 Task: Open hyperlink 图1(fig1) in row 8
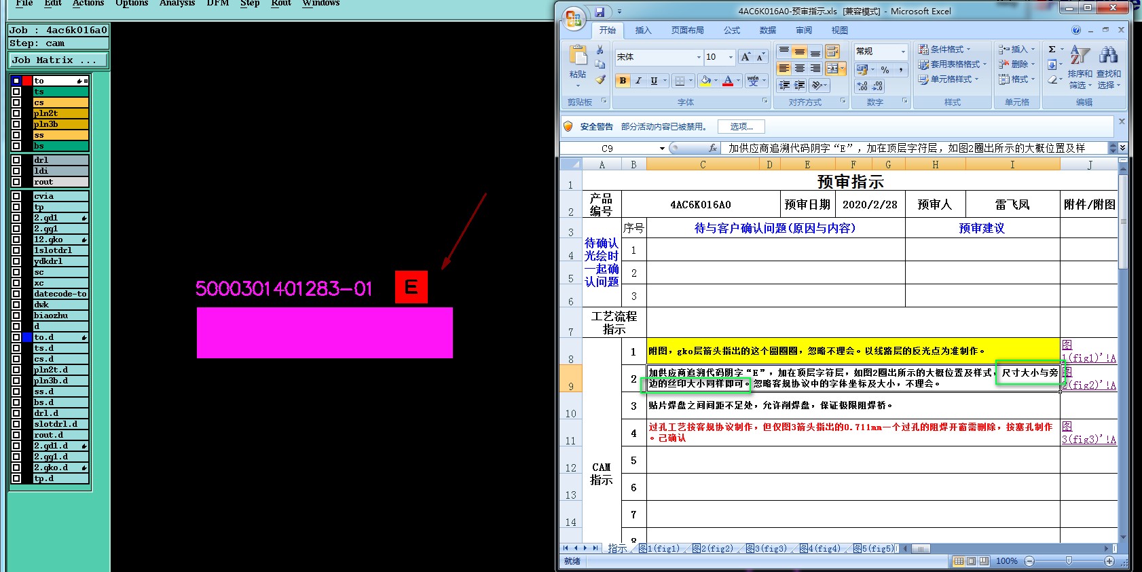point(1089,351)
